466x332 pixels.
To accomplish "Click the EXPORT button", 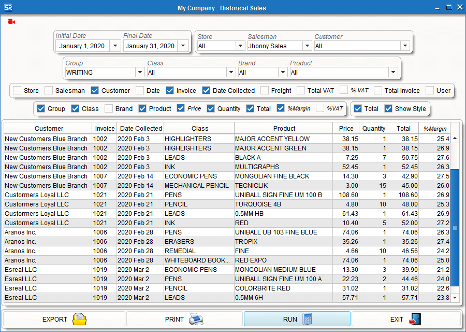I will (x=64, y=319).
